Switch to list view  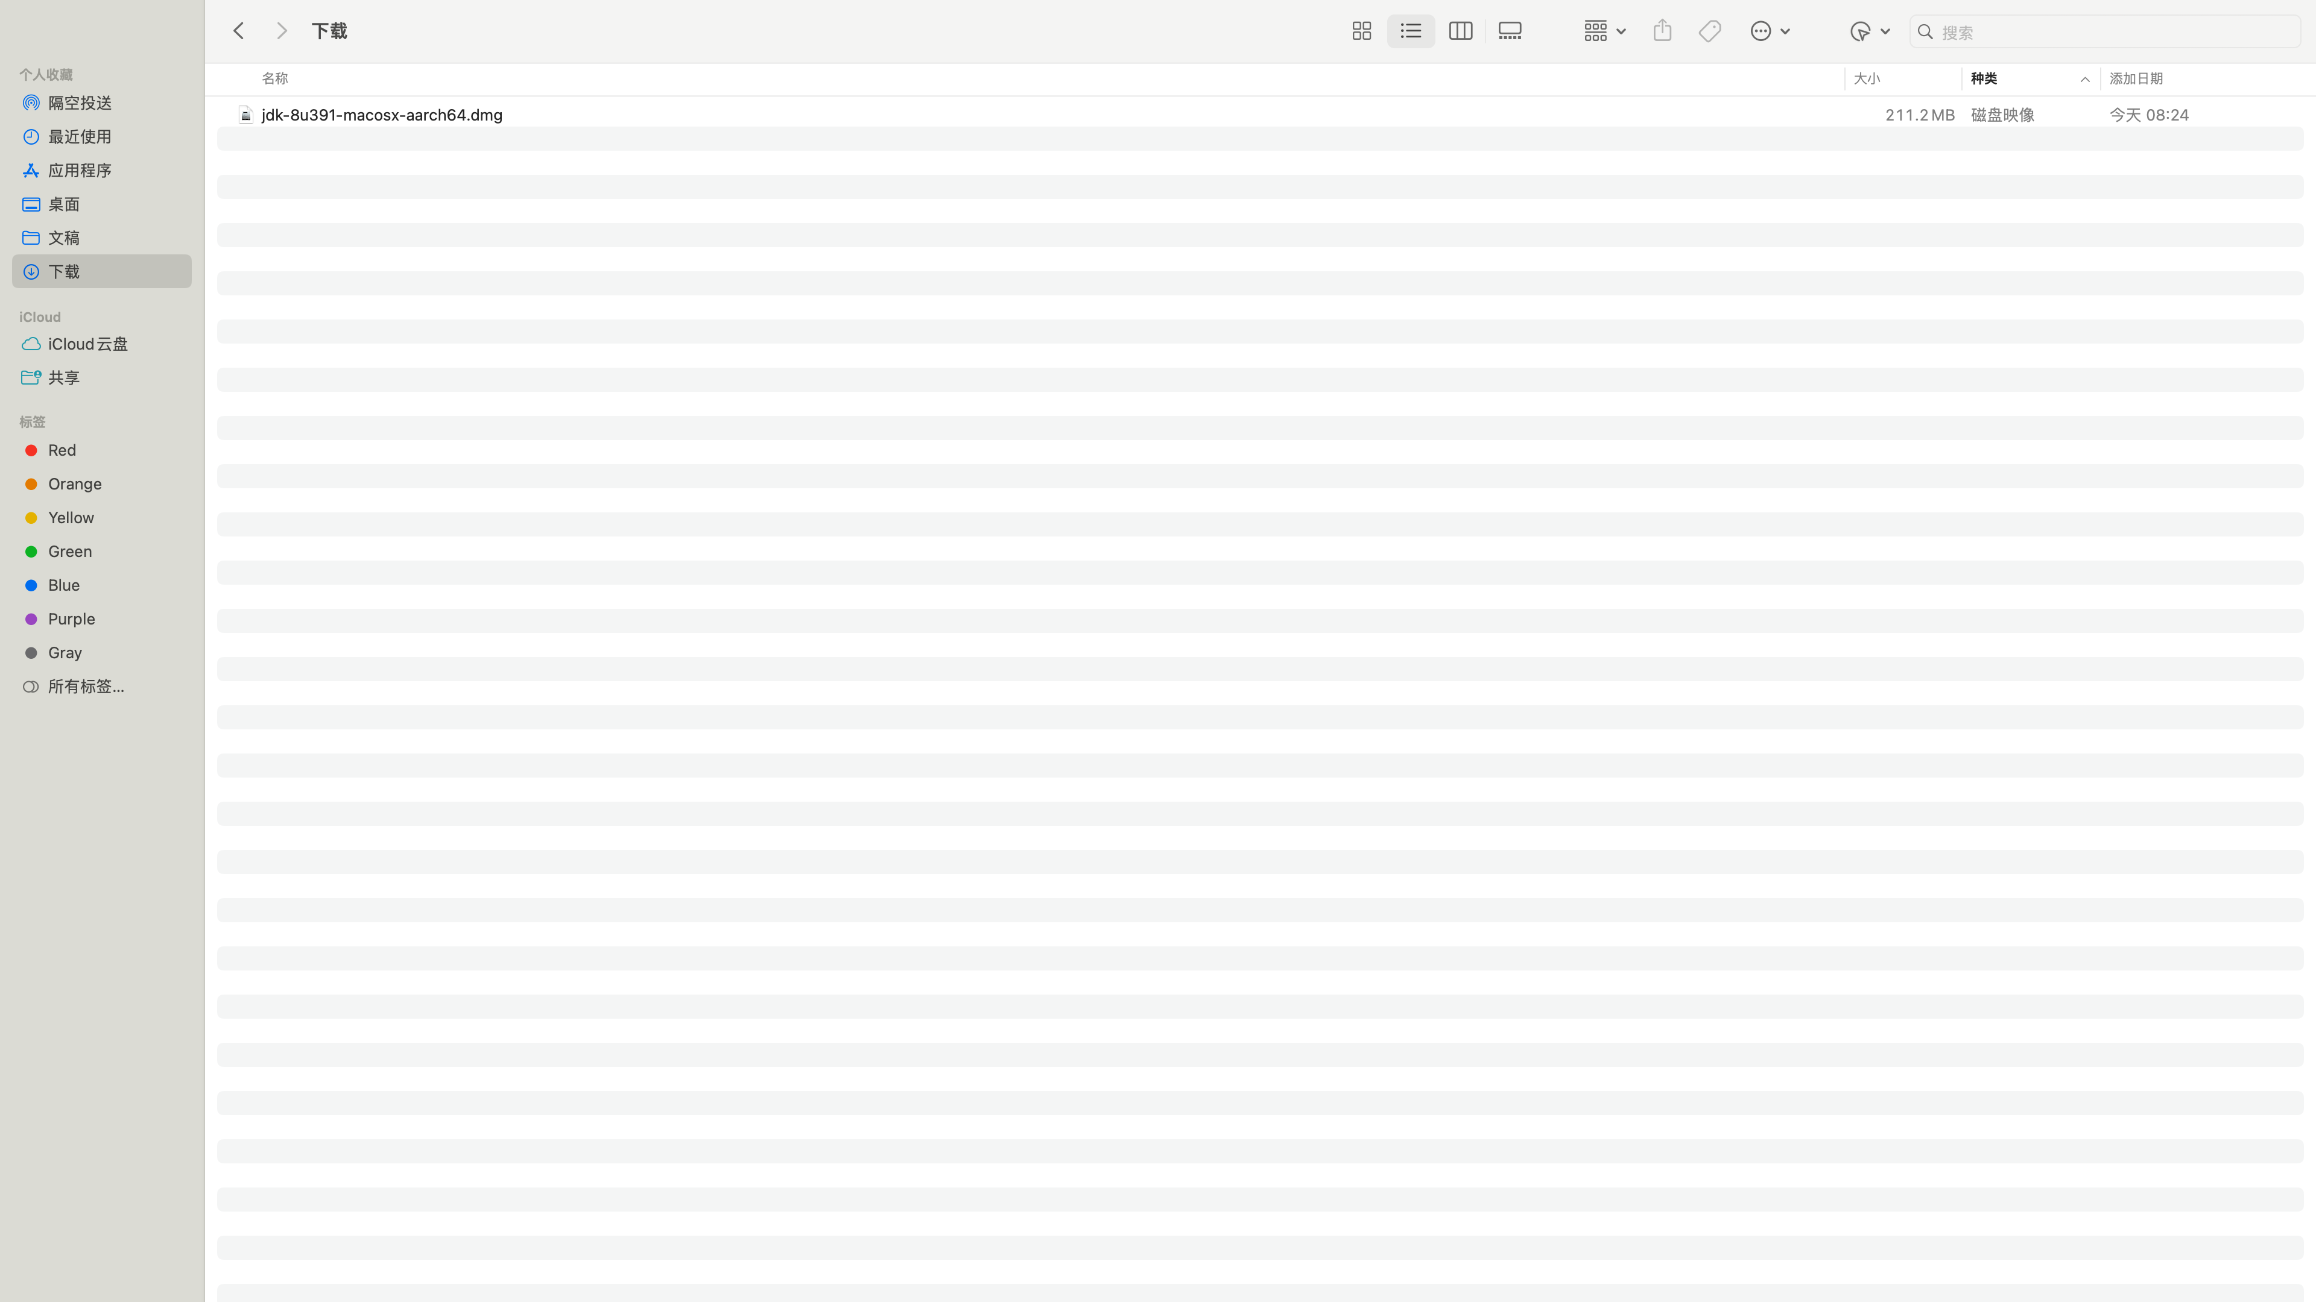click(1411, 31)
